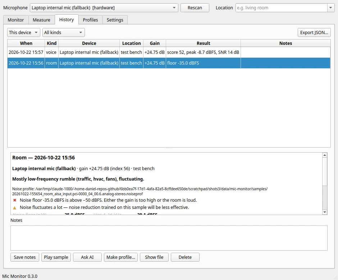Image resolution: width=338 pixels, height=280 pixels.
Task: Click the Save notes button
Action: pos(25,257)
